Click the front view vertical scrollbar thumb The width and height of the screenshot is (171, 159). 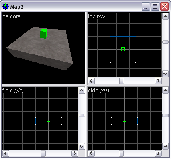pos(82,115)
